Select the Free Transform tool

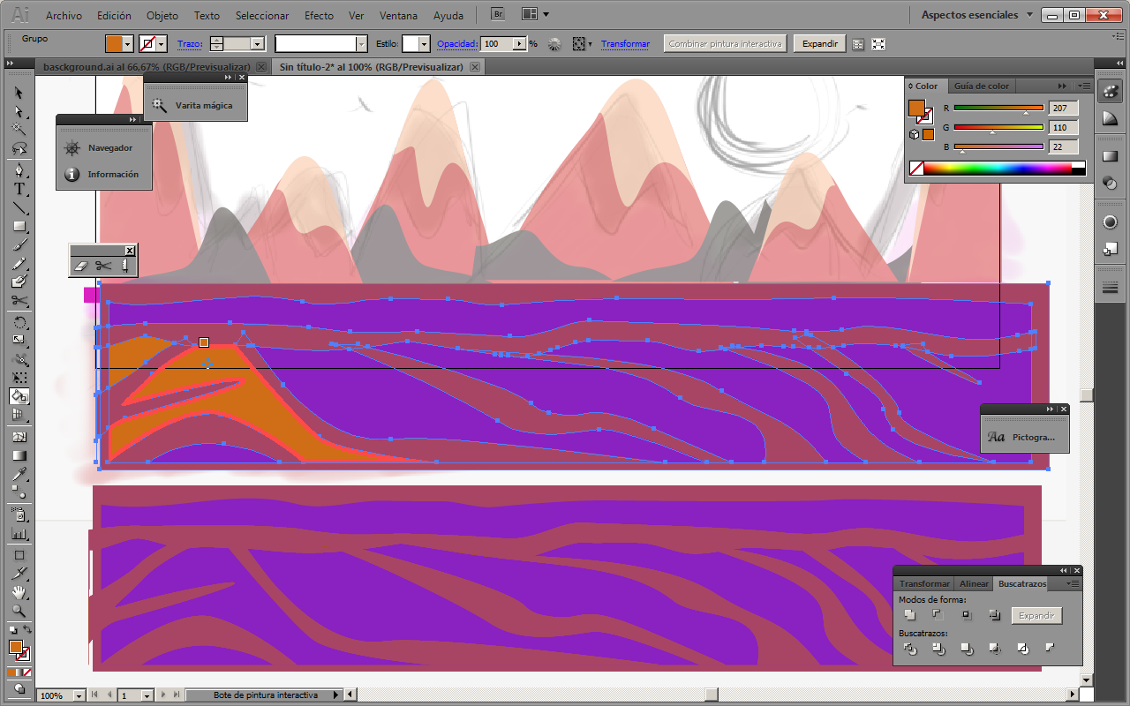coord(19,378)
